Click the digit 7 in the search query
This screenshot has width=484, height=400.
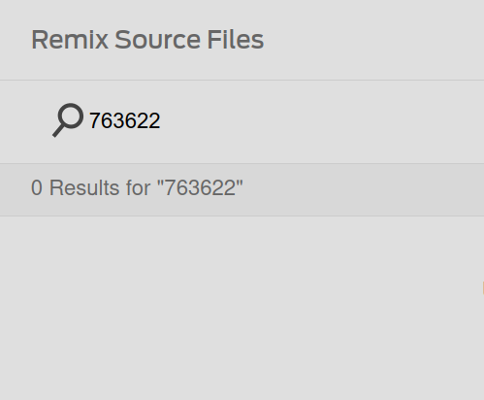click(x=94, y=120)
